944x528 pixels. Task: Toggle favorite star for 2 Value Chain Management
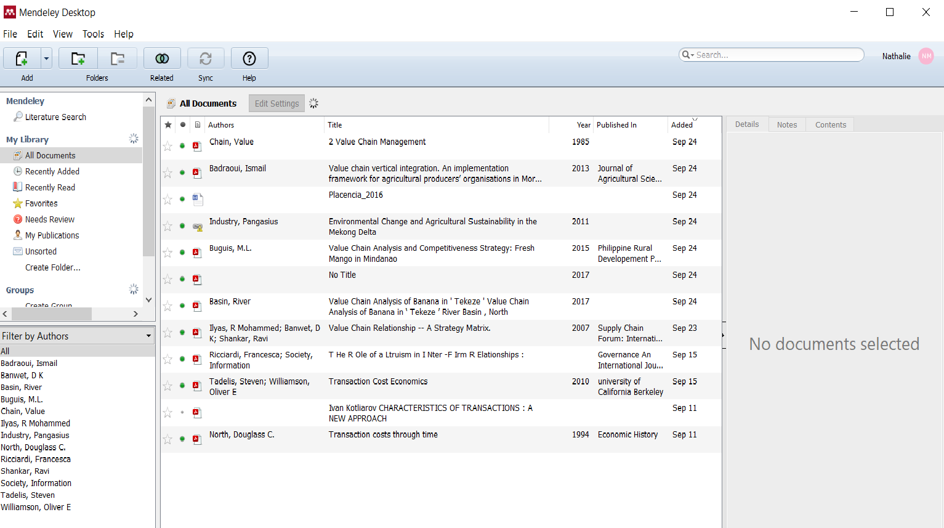tap(167, 146)
